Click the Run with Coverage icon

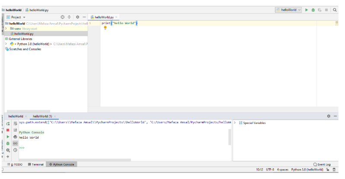(x=319, y=10)
